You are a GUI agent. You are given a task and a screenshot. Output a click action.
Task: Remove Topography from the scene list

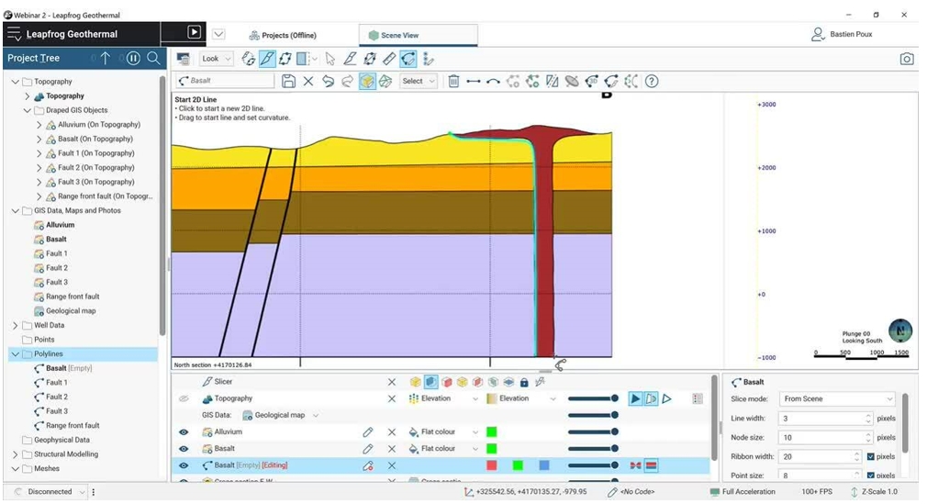pos(391,398)
